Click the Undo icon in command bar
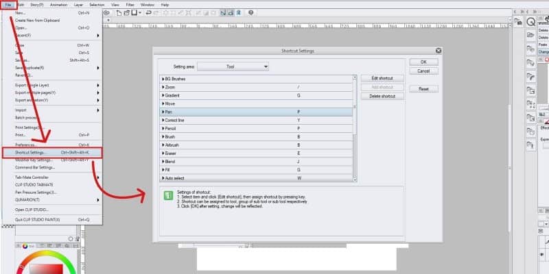This screenshot has height=274, width=549. pyautogui.click(x=148, y=12)
